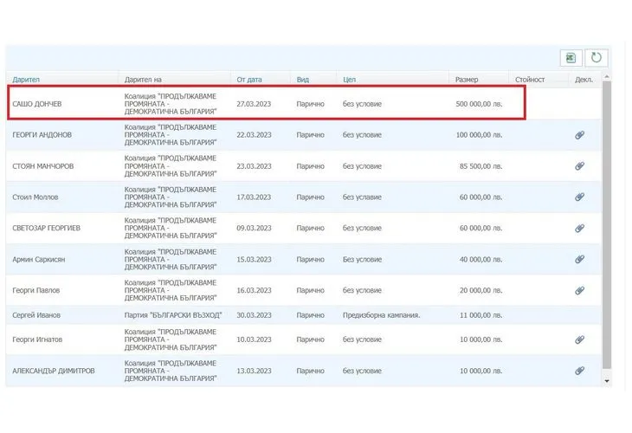Viewport: 632px width, 433px height.
Task: Click the scrollbar down arrow
Action: (x=606, y=380)
